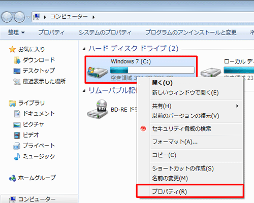Image resolution: width=254 pixels, height=203 pixels.
Task: Click the ローカル ディスク capacity bar
Action: coord(239,70)
